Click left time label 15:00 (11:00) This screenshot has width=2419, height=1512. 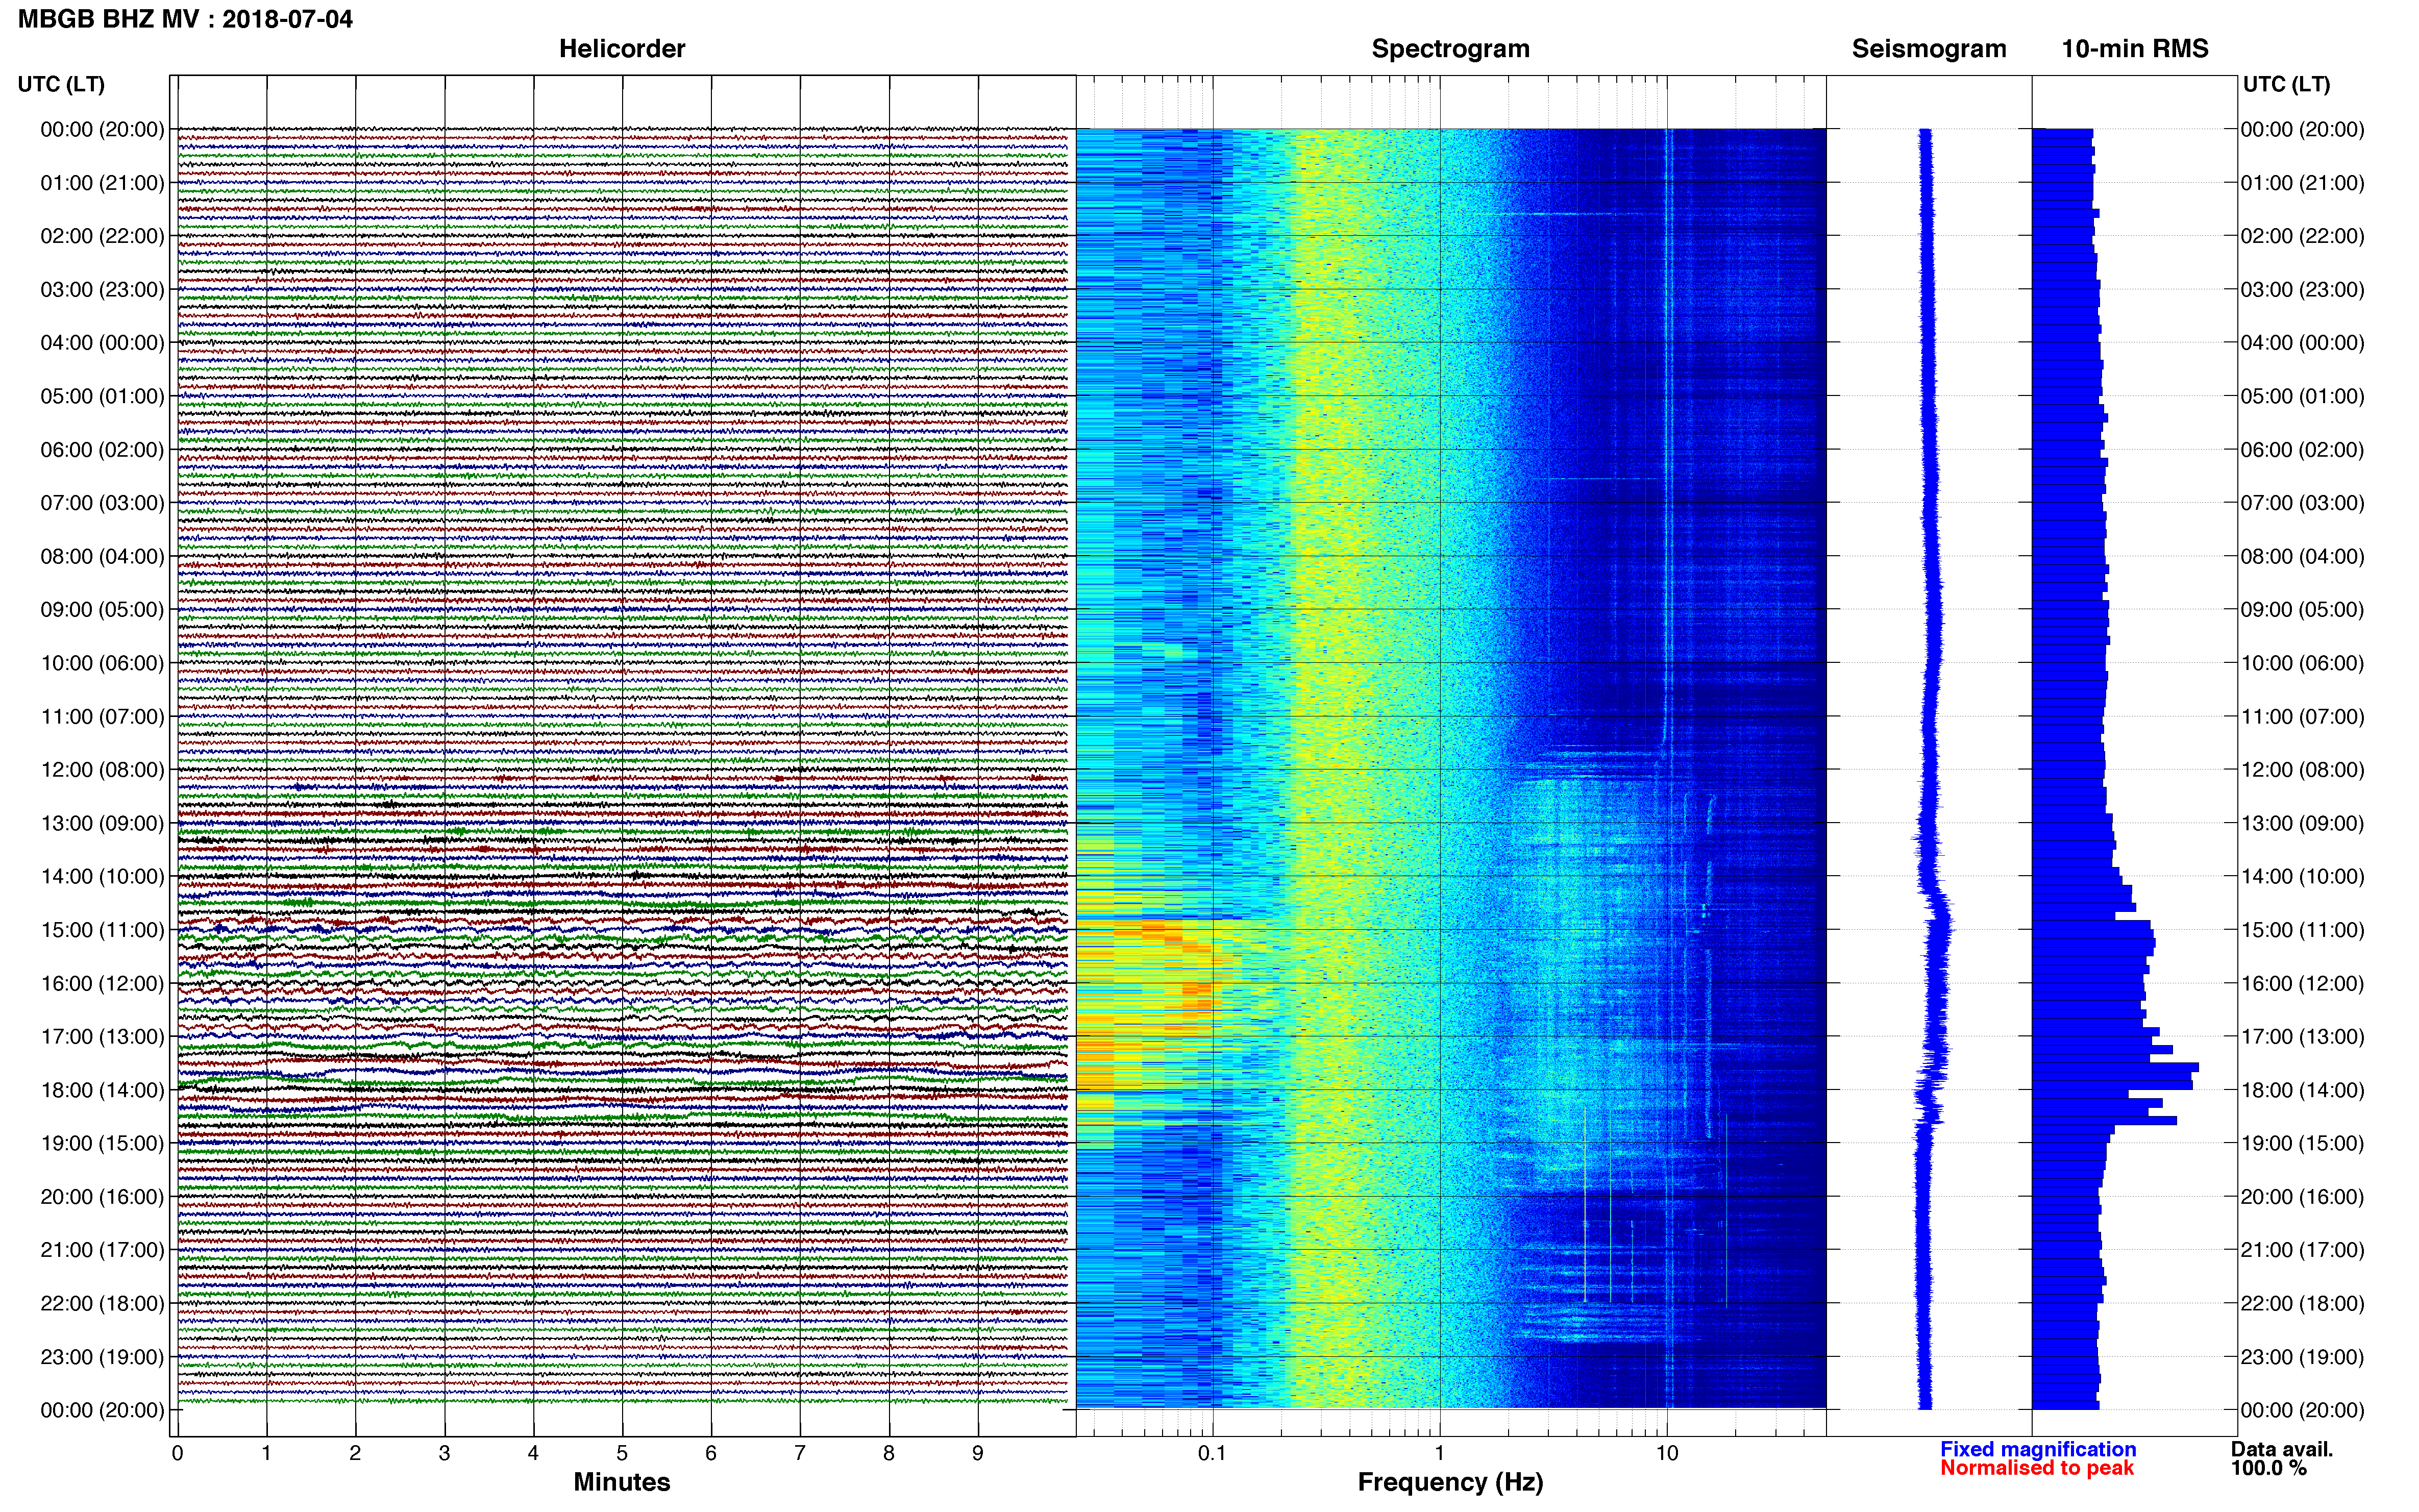pyautogui.click(x=102, y=930)
